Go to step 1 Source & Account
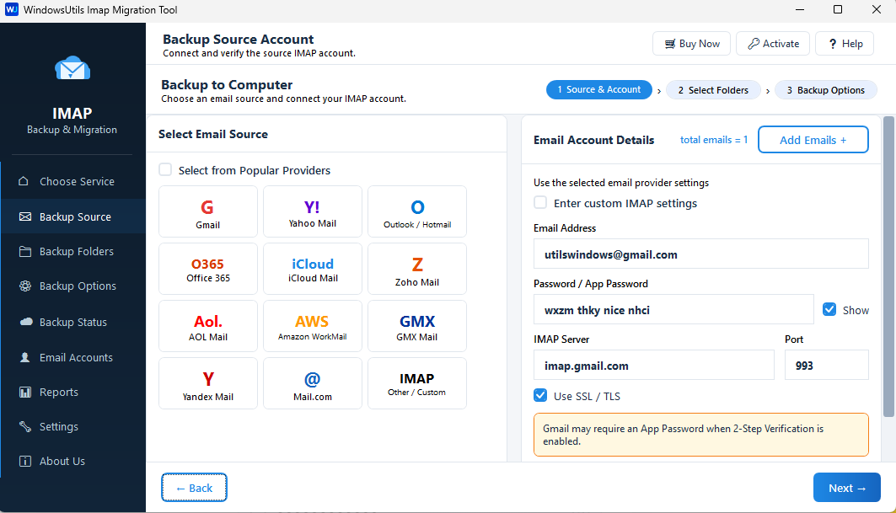Image resolution: width=896 pixels, height=513 pixels. 598,89
